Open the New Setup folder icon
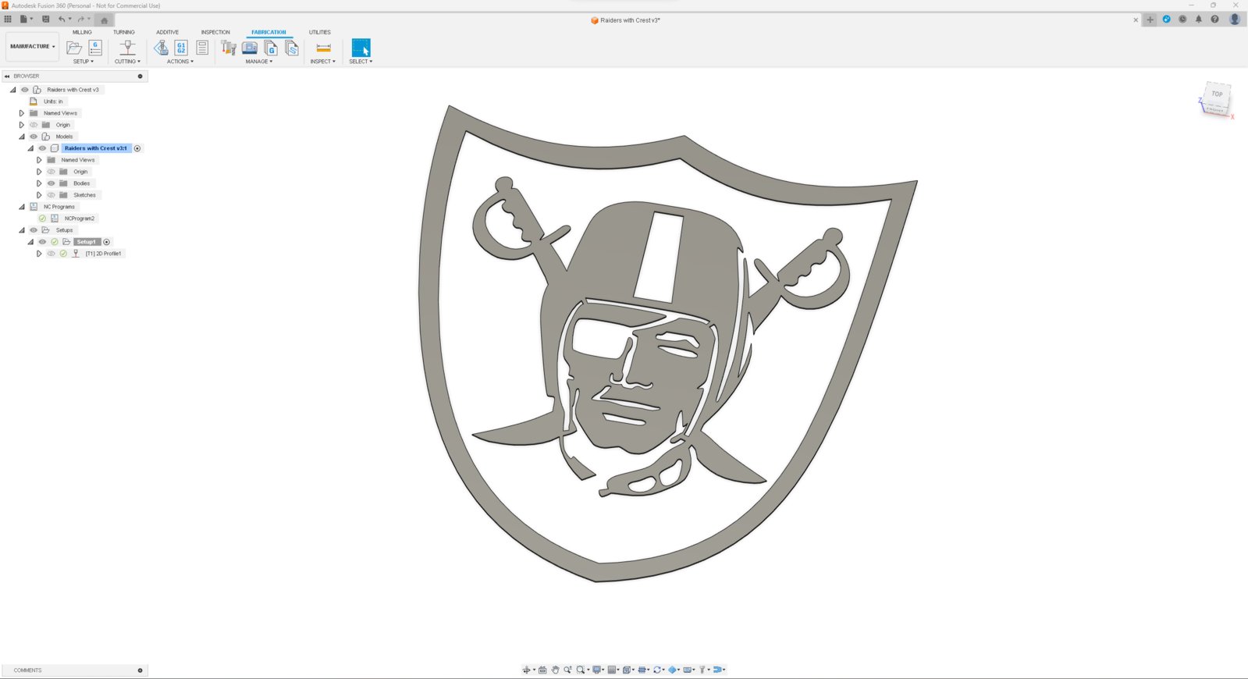 pos(74,48)
